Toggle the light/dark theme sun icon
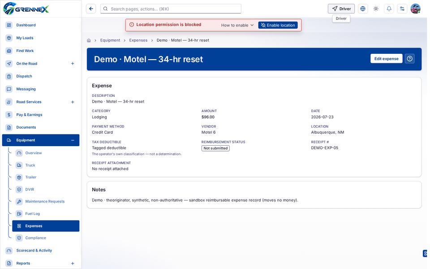The image size is (430, 269). pos(376,9)
